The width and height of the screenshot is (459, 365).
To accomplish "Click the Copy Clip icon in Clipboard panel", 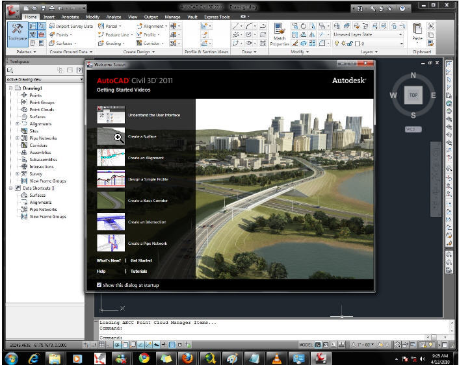I will point(431,34).
